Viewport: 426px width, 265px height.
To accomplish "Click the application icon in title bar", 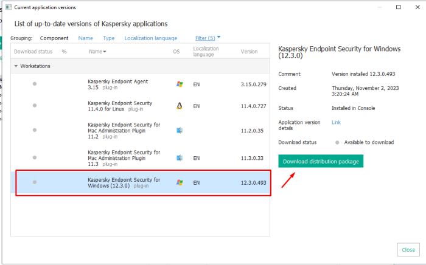I will tap(7, 7).
